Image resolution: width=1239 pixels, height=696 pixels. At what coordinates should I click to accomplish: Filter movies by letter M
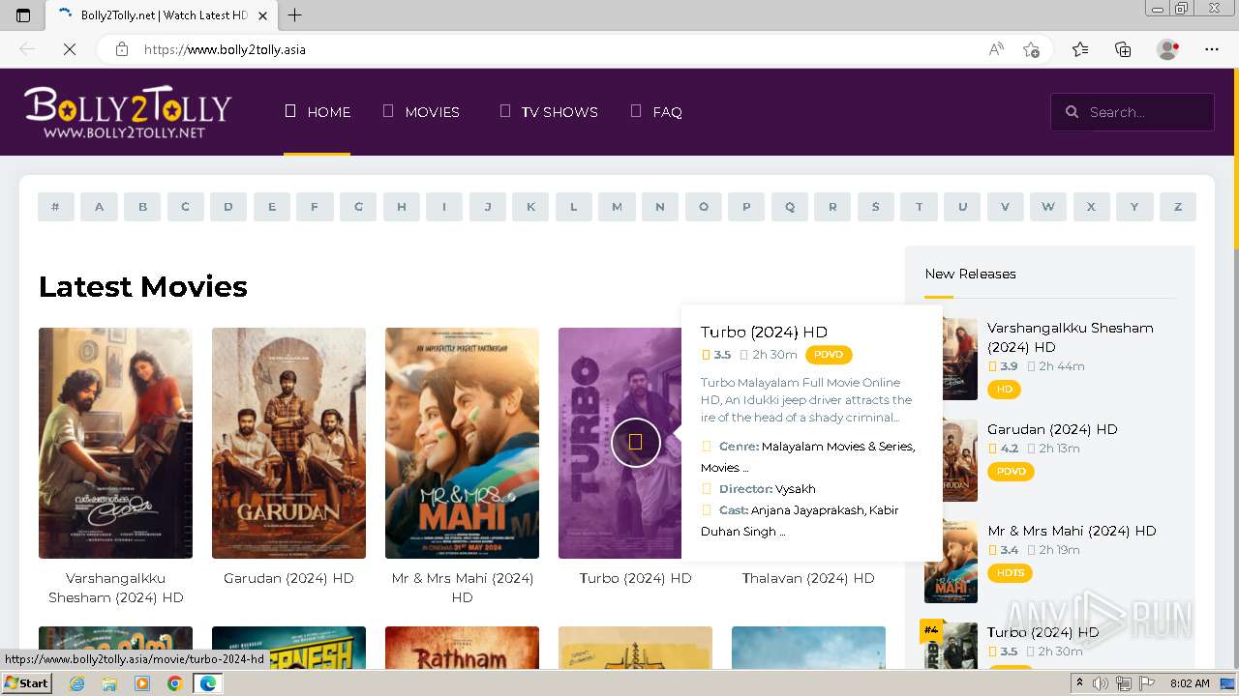click(617, 207)
